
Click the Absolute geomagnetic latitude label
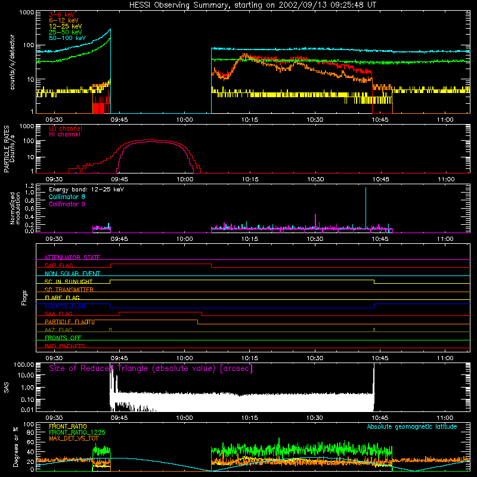[x=412, y=427]
